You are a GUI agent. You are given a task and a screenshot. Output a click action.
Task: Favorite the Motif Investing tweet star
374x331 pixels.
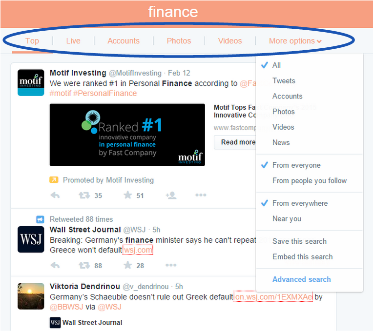128,195
